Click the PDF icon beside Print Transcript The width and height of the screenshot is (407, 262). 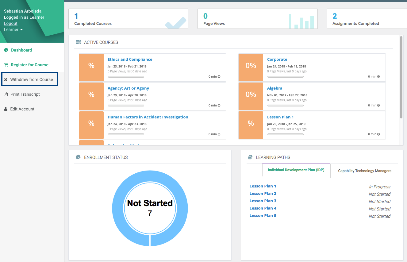(6, 94)
